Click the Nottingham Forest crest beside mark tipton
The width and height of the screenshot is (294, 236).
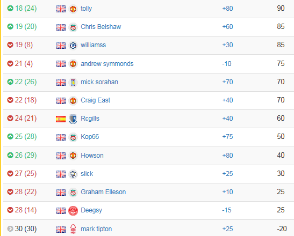pyautogui.click(x=73, y=229)
